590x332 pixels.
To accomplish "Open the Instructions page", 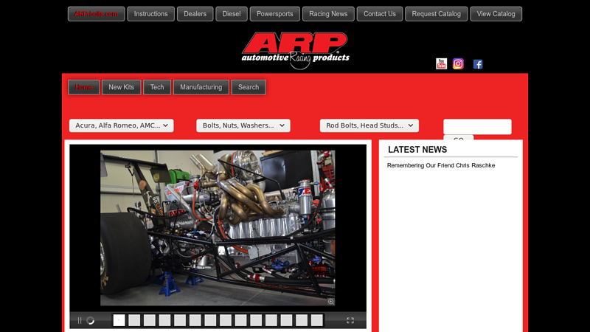I will pyautogui.click(x=151, y=14).
